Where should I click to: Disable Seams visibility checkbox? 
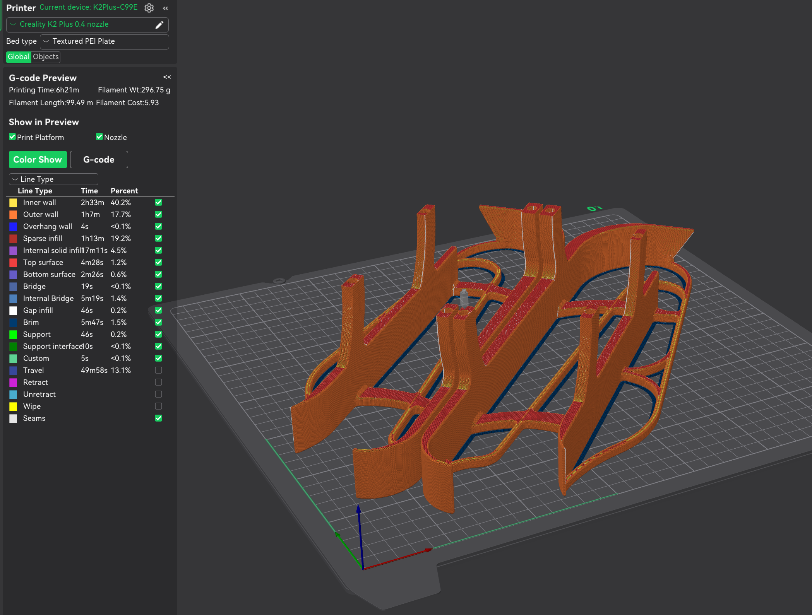click(x=158, y=418)
